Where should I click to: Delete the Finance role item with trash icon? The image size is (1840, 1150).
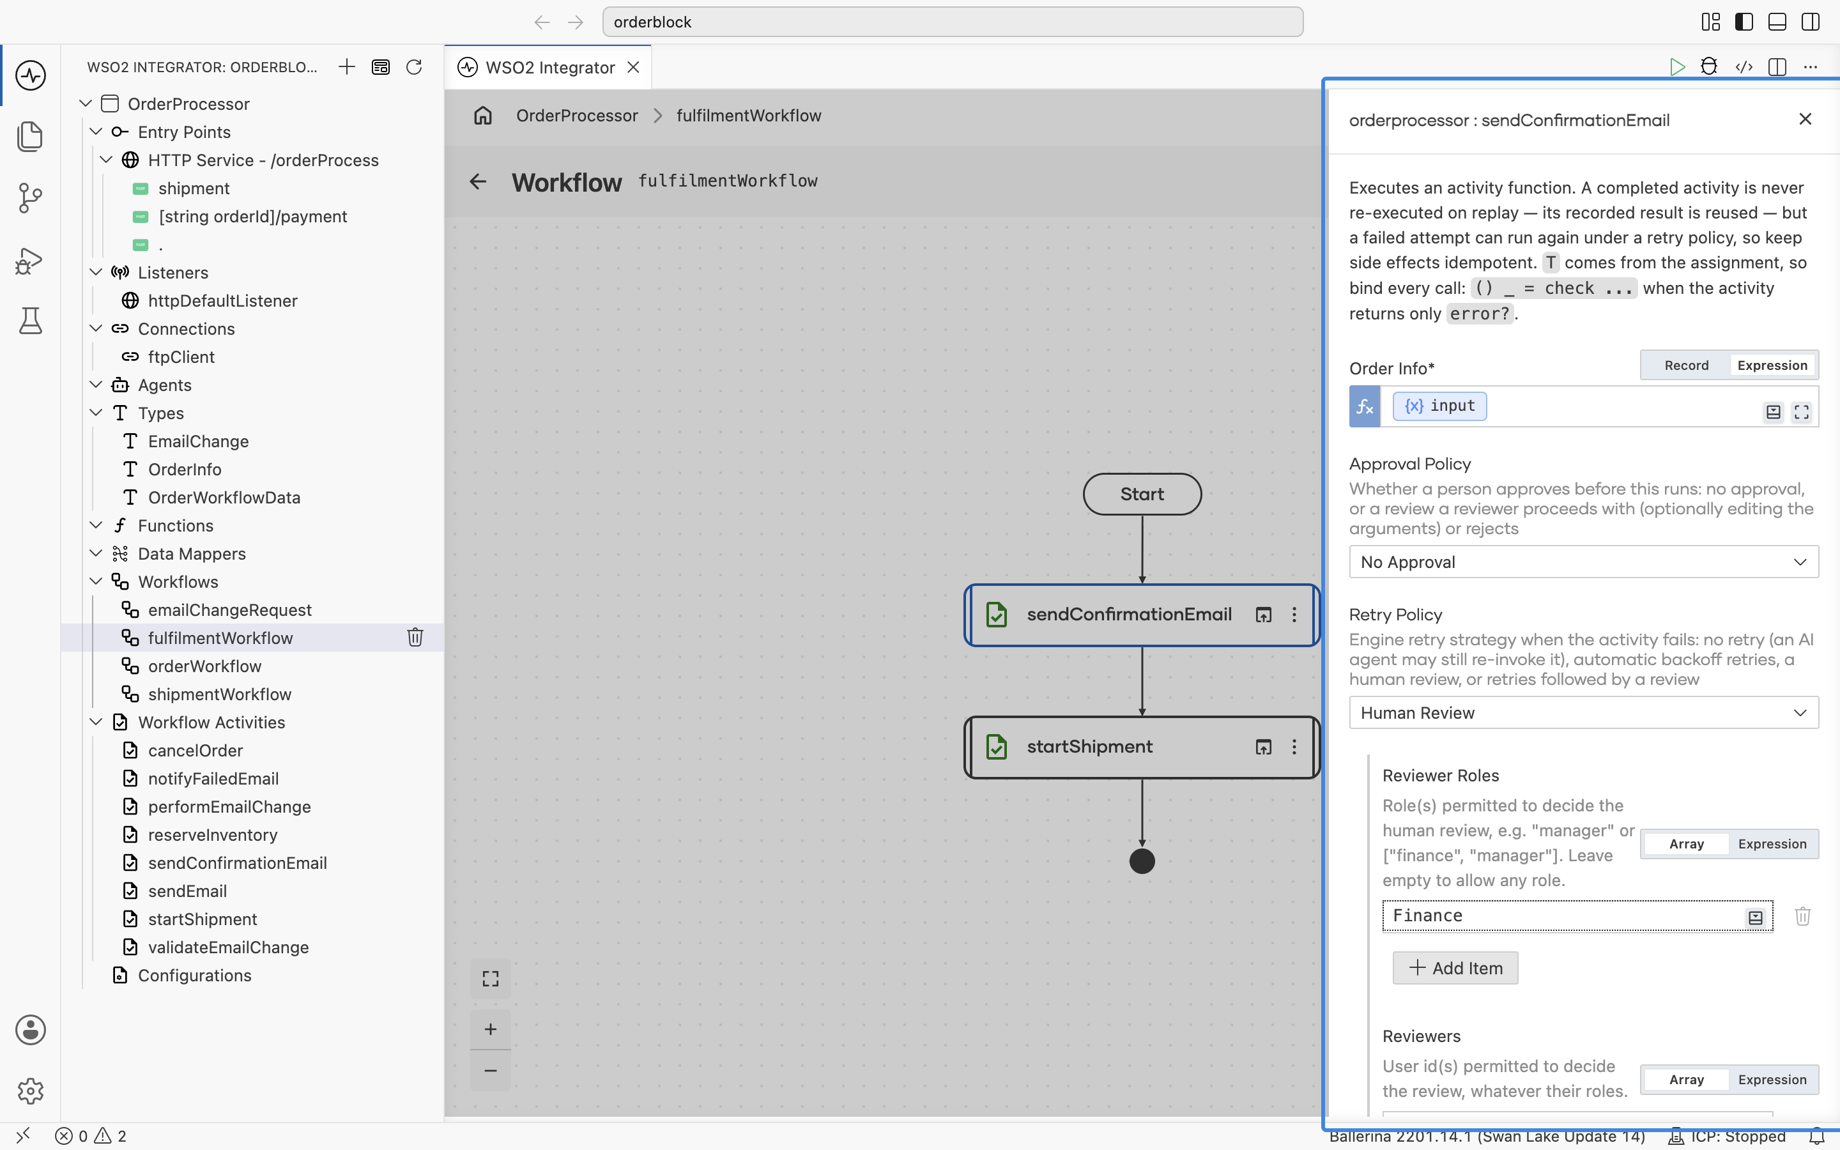[x=1803, y=916]
